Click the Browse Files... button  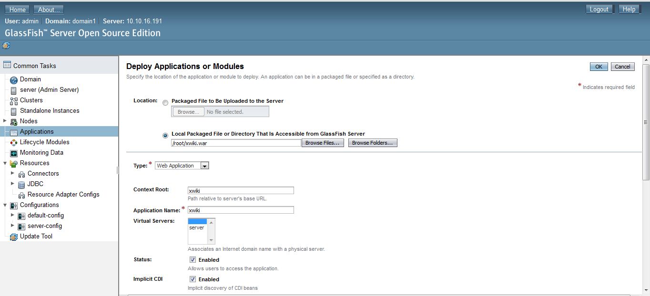pyautogui.click(x=323, y=143)
